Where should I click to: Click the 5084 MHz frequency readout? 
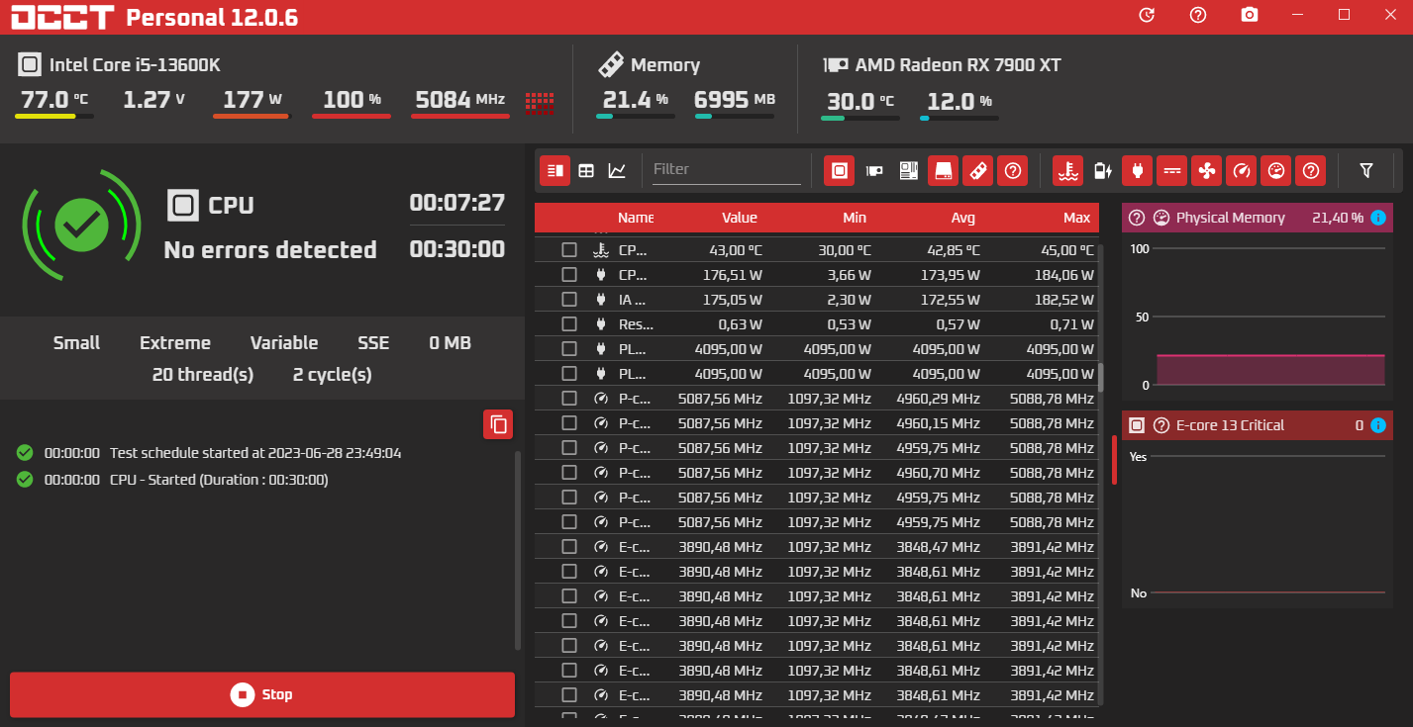coord(460,100)
